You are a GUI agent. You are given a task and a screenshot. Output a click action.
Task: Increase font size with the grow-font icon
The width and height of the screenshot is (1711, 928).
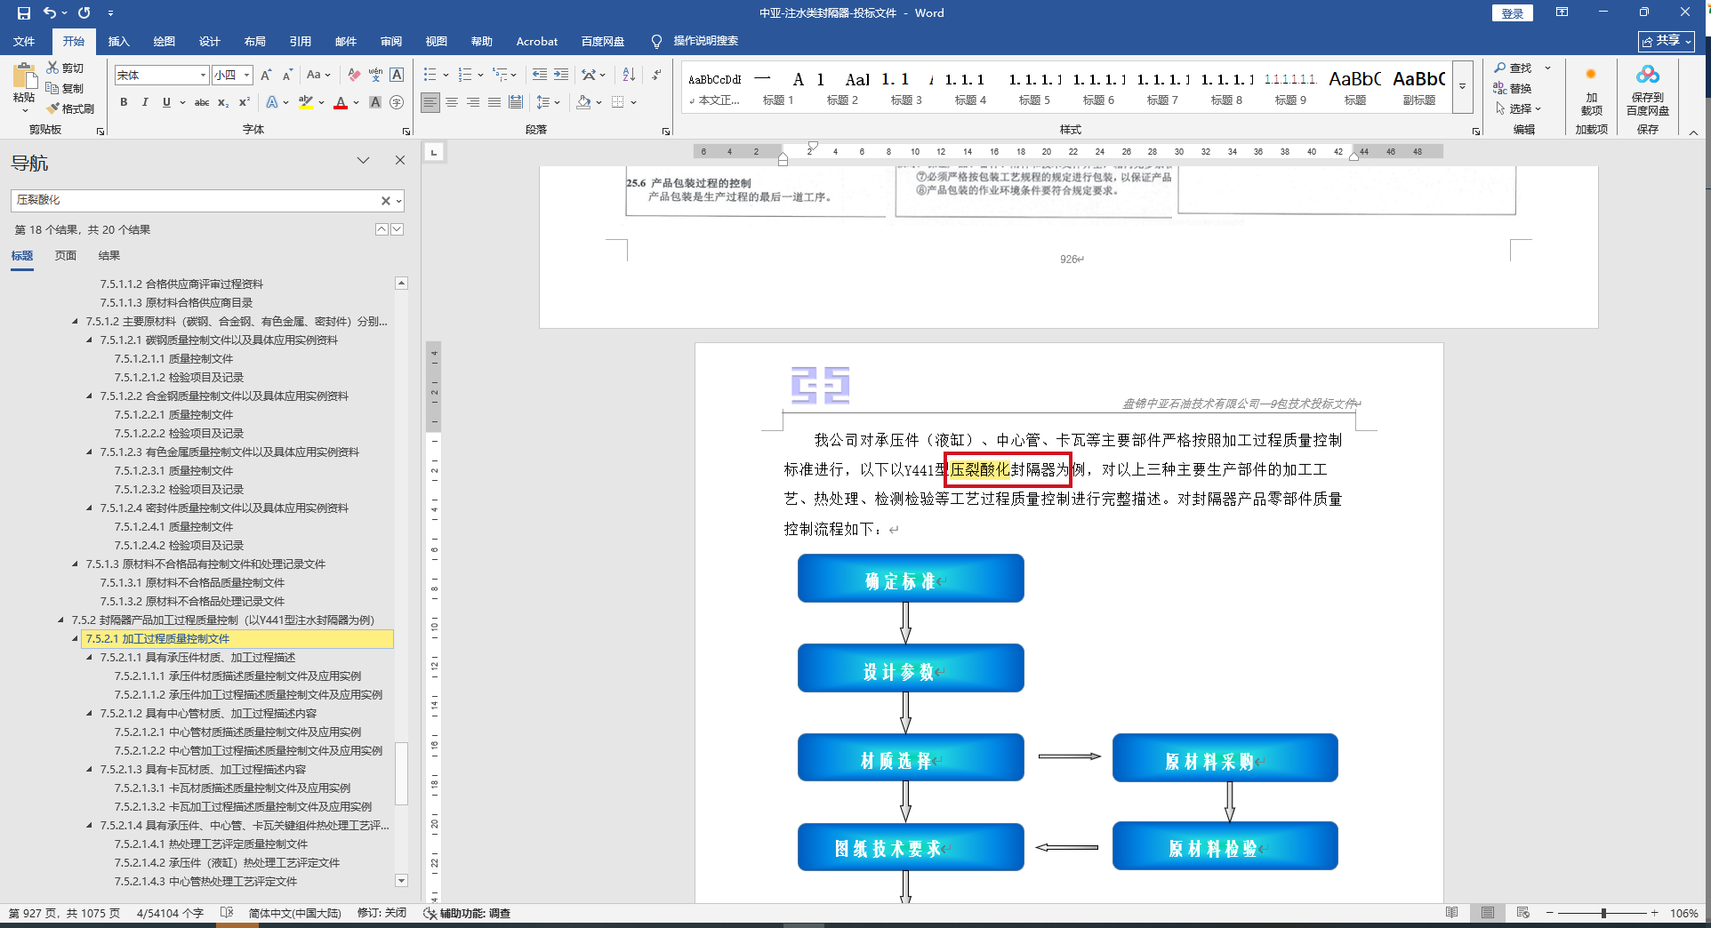[266, 76]
